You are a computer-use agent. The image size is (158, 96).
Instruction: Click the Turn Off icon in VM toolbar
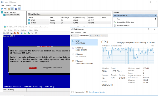point(11,33)
